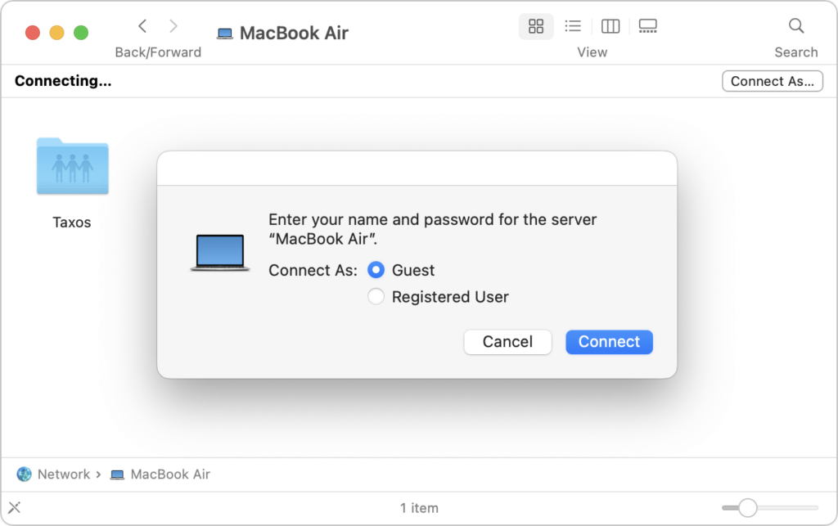838x526 pixels.
Task: Click the tools icon in the status bar
Action: 14,507
